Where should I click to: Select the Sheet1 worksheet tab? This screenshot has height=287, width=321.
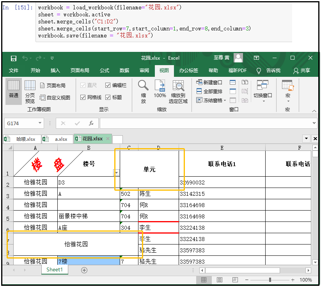pyautogui.click(x=55, y=269)
